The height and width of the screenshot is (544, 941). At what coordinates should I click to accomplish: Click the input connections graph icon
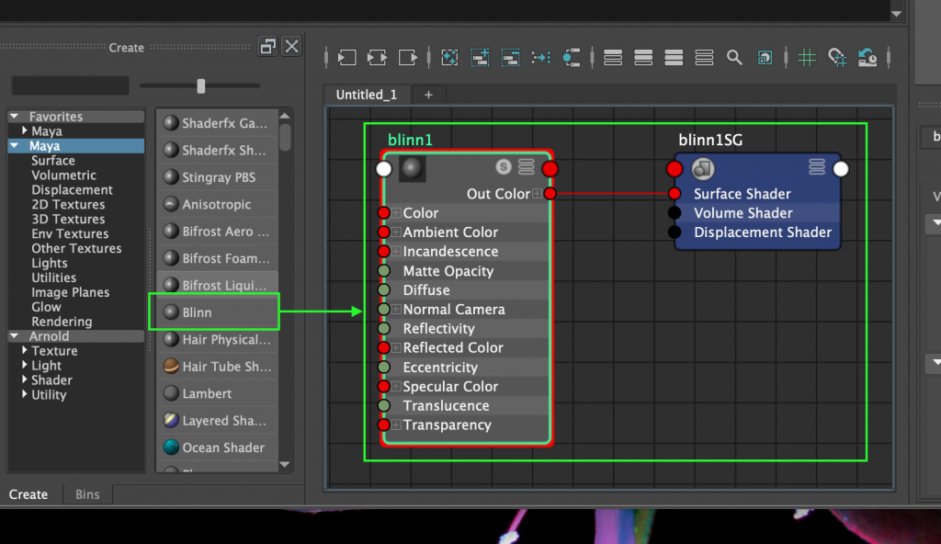[x=346, y=57]
